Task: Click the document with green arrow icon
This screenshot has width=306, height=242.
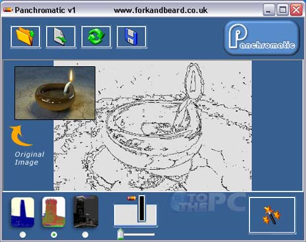Action: (x=61, y=37)
